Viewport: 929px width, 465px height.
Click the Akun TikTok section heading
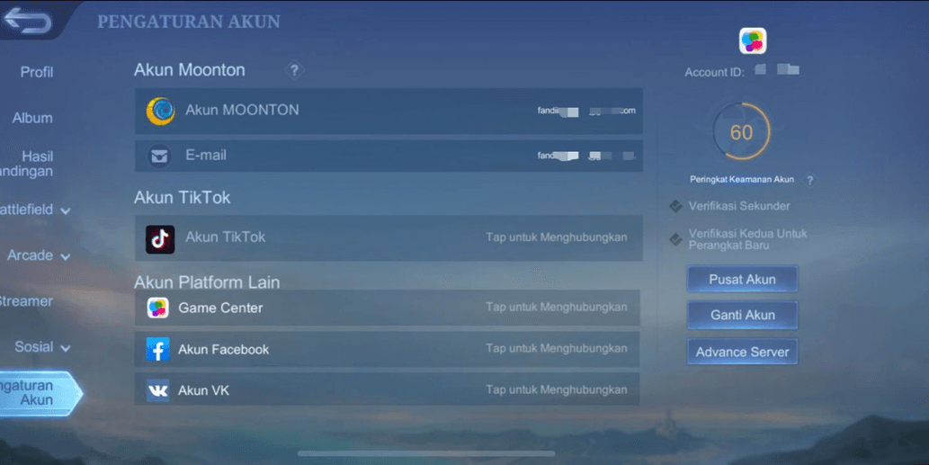(182, 197)
